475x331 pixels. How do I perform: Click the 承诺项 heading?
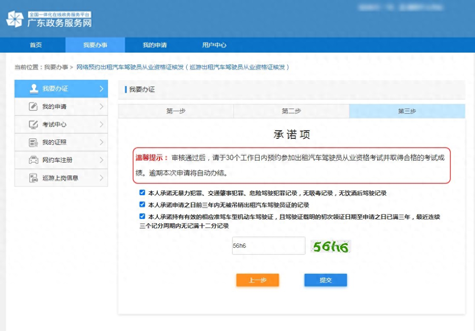tap(291, 135)
